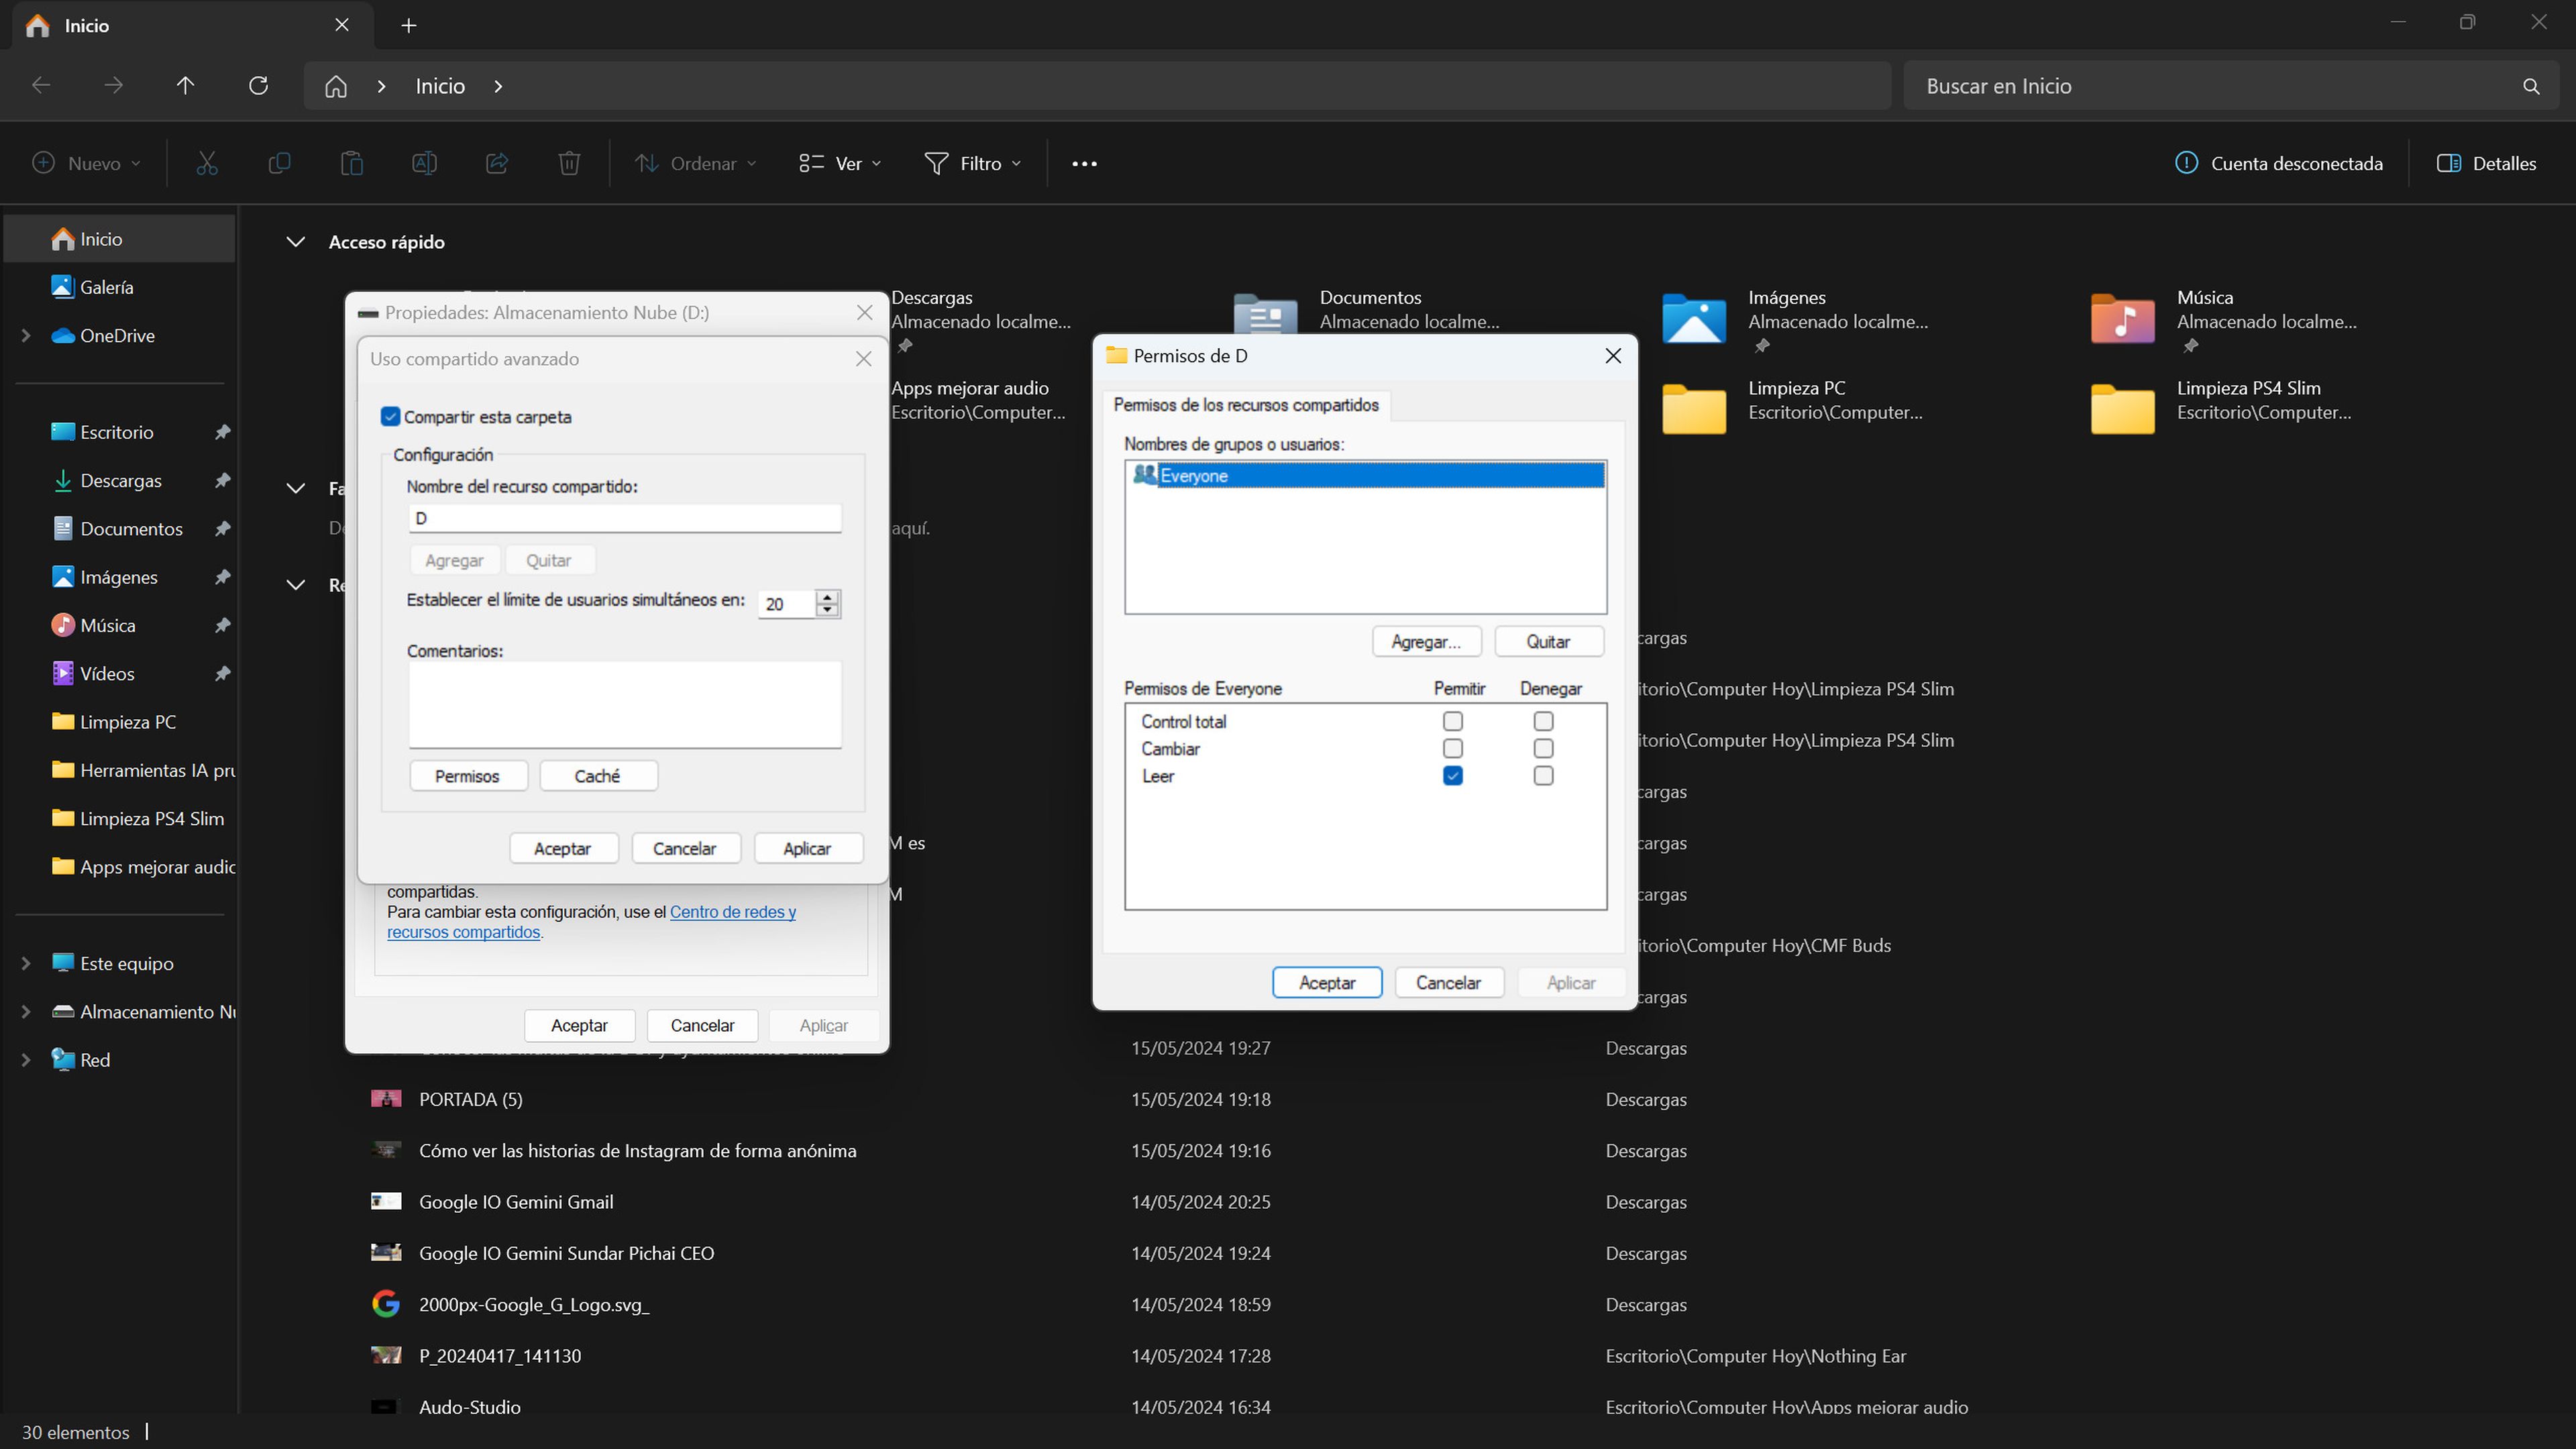Select Inicio in the sidebar

120,239
